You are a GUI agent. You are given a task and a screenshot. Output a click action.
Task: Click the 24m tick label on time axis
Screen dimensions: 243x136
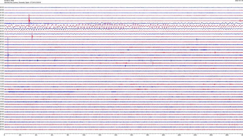[x=195, y=135]
